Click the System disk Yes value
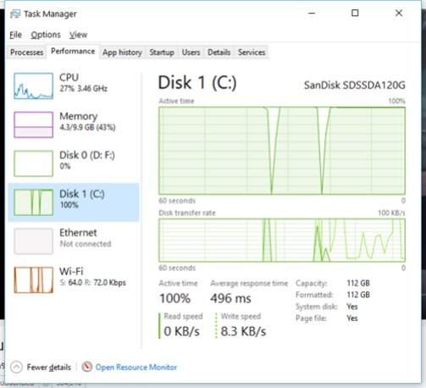Viewport: 426px width, 388px height. (x=352, y=307)
